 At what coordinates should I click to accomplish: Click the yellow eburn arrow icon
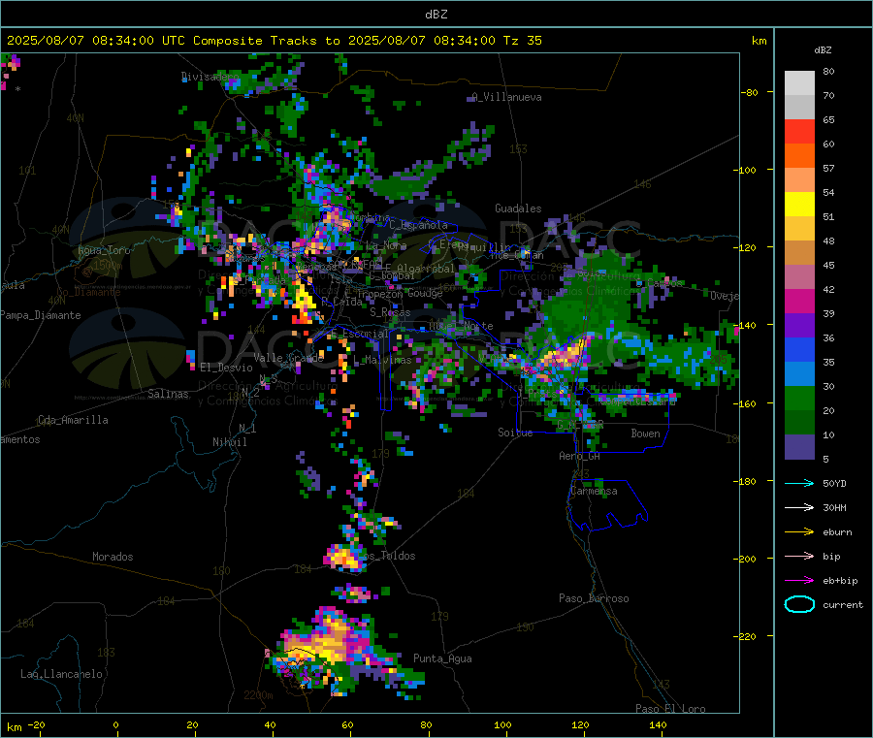click(799, 531)
